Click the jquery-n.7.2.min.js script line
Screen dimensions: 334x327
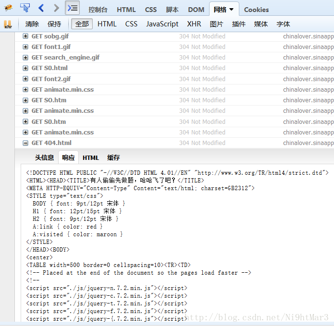pos(107,288)
